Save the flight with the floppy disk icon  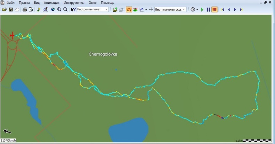point(11,10)
